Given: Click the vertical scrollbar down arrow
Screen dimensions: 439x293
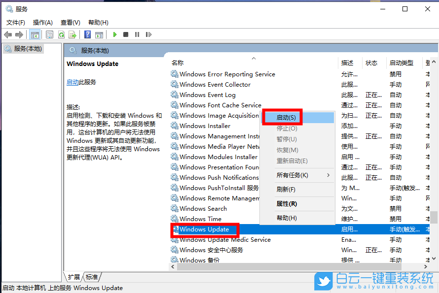Looking at the screenshot, I should pyautogui.click(x=434, y=257).
